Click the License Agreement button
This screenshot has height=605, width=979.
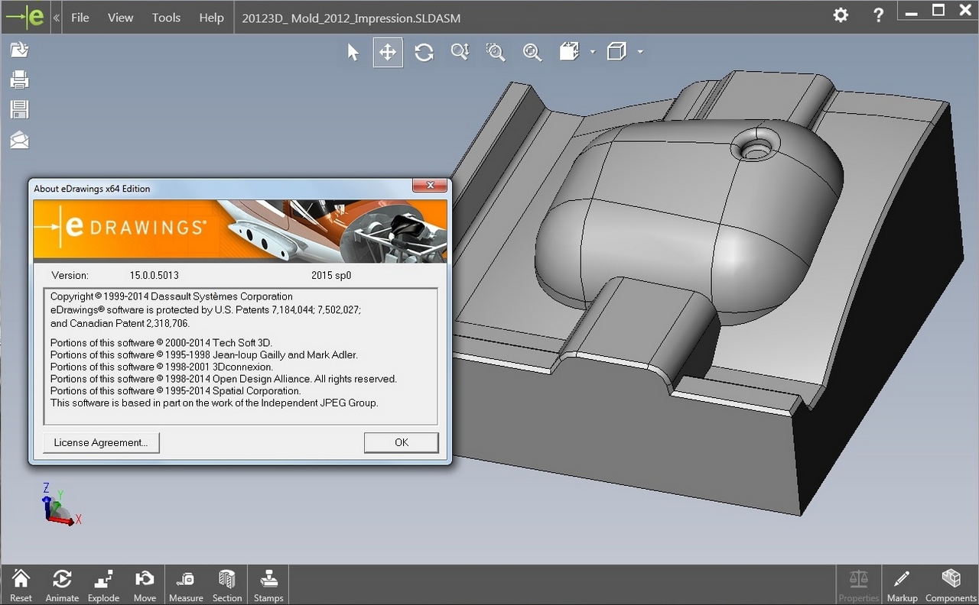pos(101,442)
